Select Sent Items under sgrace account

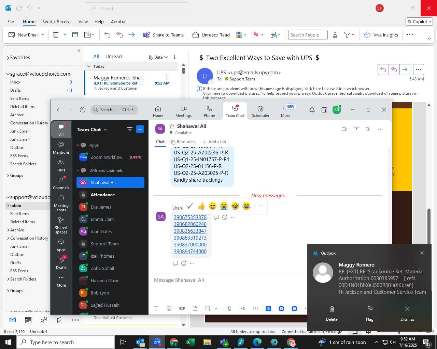point(19,98)
